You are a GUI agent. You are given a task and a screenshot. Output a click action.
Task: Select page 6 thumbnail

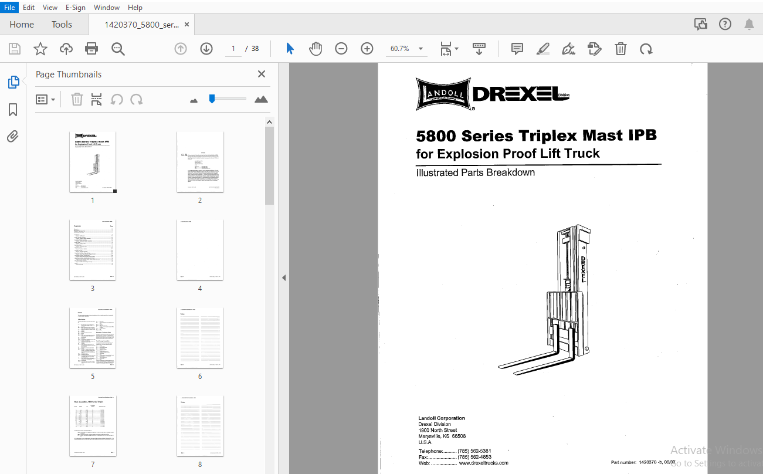pos(200,338)
